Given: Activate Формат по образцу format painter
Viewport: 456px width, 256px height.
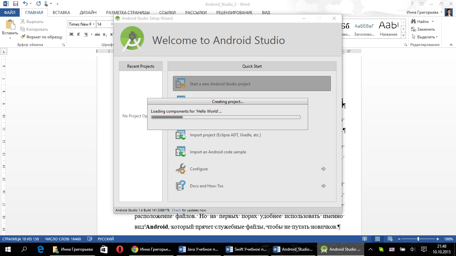Looking at the screenshot, I should (41, 37).
